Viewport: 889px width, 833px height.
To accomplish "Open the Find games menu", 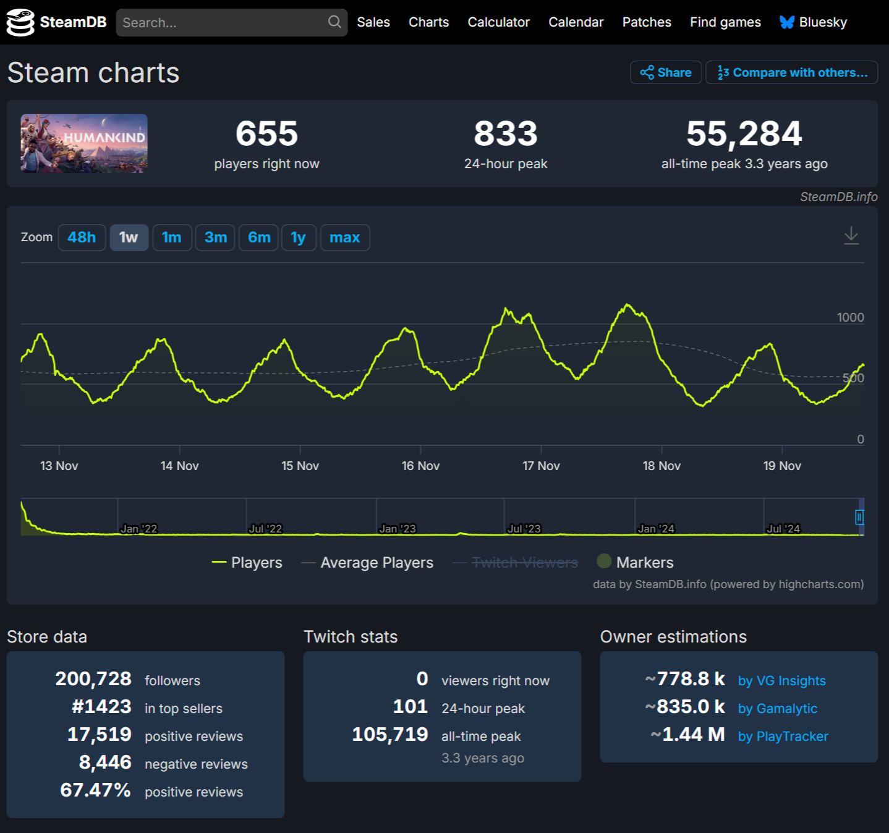I will (725, 22).
